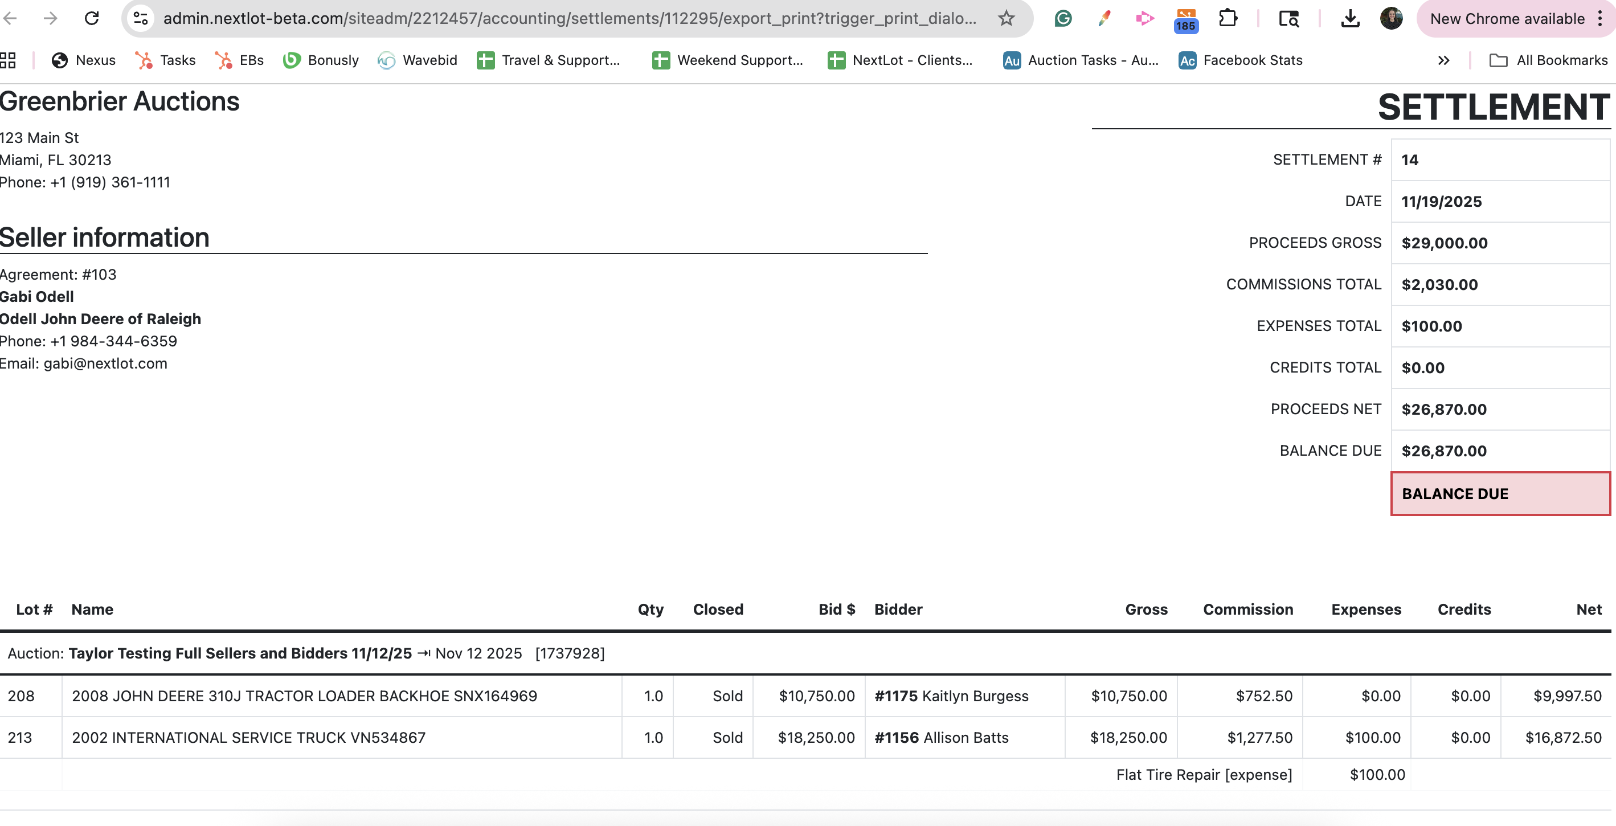Open the Travel & Support bookmark

[549, 60]
